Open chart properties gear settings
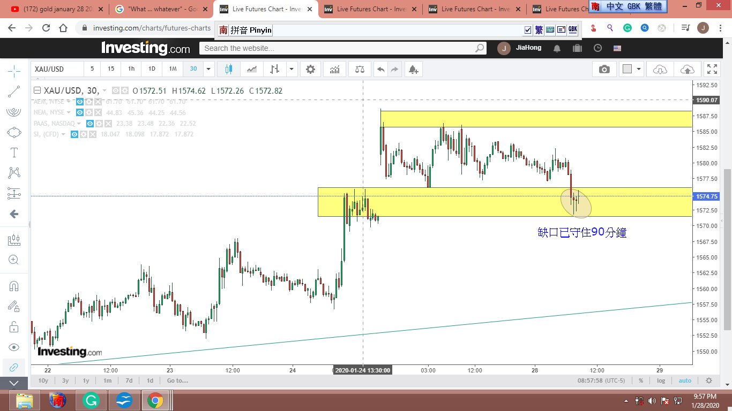This screenshot has width=732, height=411. pos(310,69)
